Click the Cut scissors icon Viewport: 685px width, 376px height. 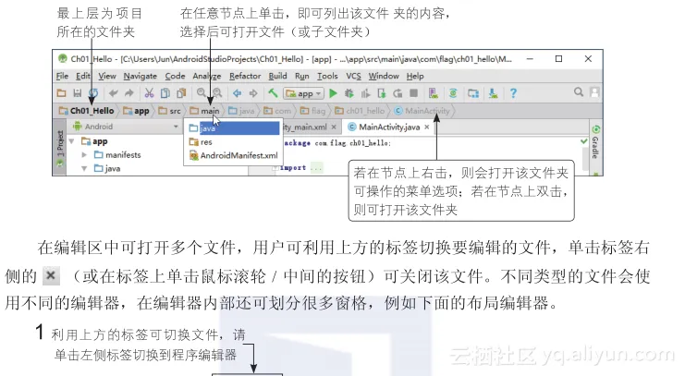point(149,93)
